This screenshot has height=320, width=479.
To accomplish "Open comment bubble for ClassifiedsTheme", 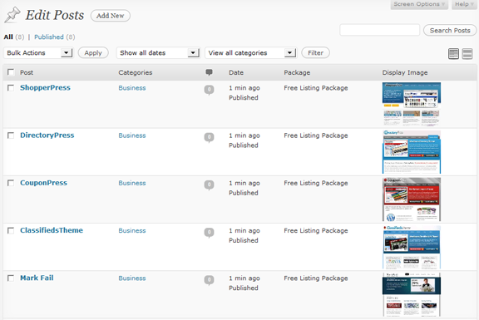I will click(209, 233).
